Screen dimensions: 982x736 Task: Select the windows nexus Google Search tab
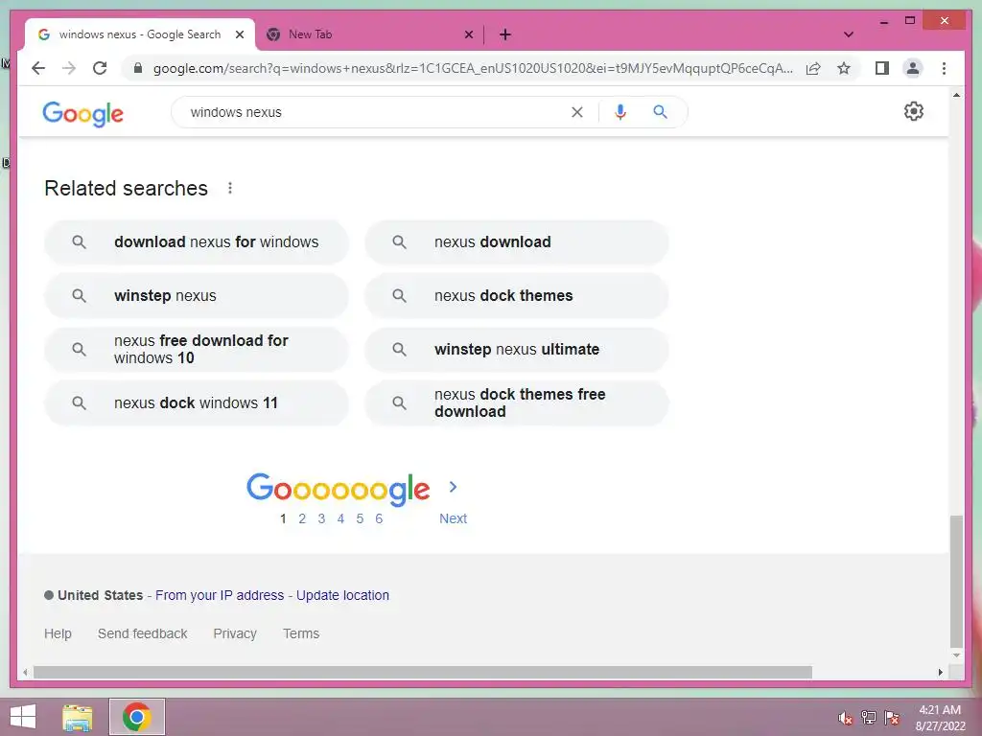pyautogui.click(x=140, y=34)
